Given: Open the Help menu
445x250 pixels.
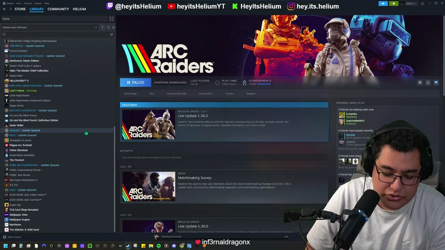Looking at the screenshot, I should pyautogui.click(x=47, y=3).
